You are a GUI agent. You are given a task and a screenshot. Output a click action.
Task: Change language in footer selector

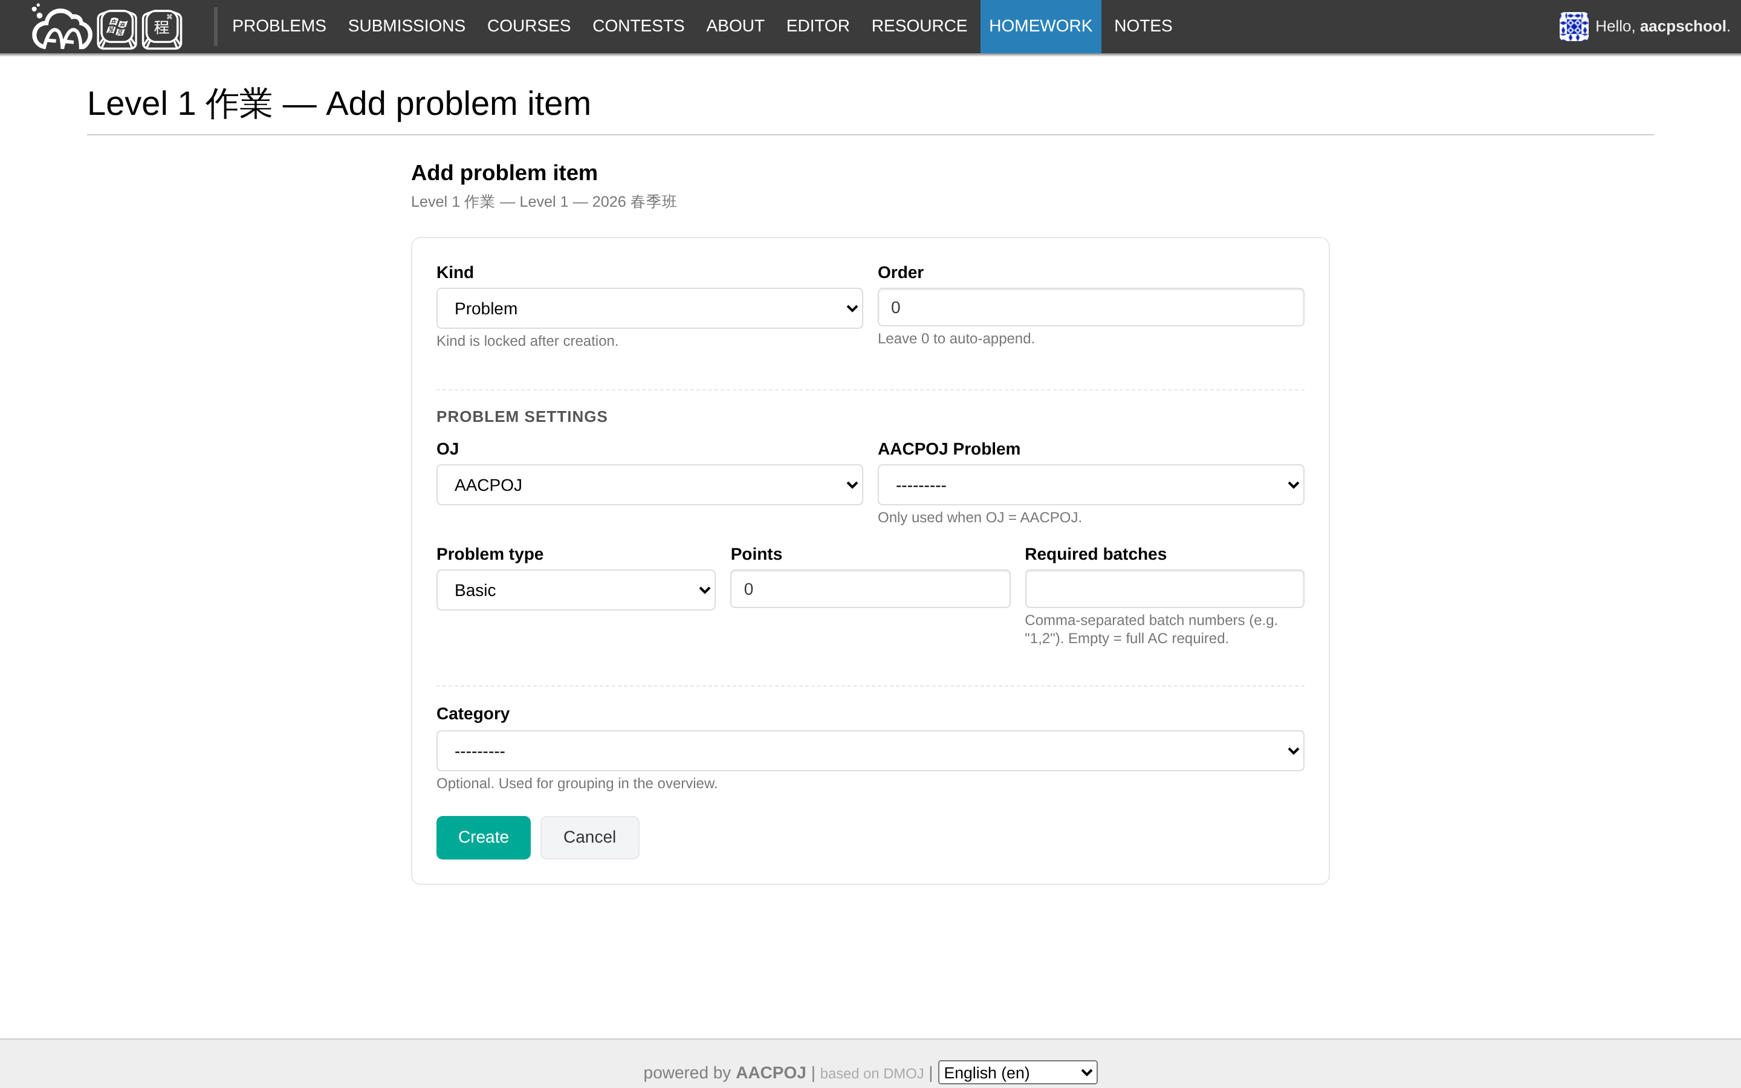point(1017,1073)
